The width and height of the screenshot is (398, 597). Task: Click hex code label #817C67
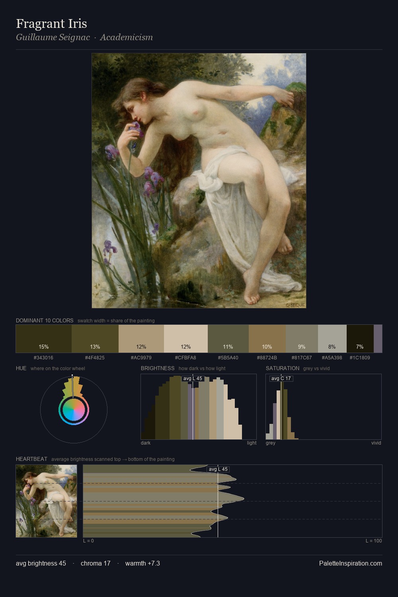pyautogui.click(x=302, y=358)
